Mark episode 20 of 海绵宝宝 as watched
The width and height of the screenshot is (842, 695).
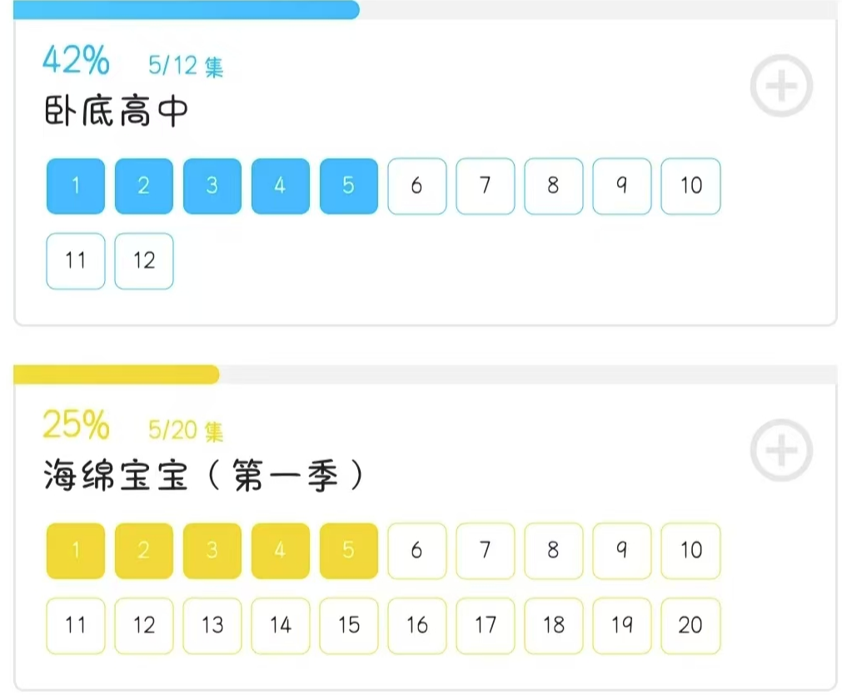pos(690,625)
